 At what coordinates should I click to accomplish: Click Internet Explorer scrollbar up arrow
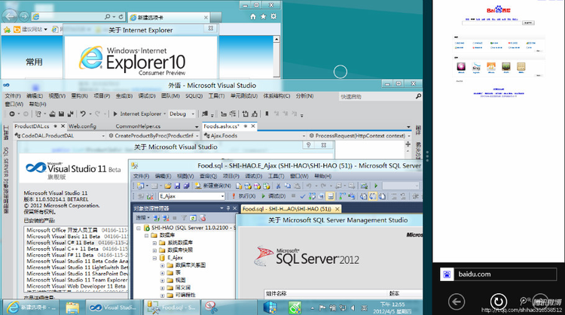276,39
